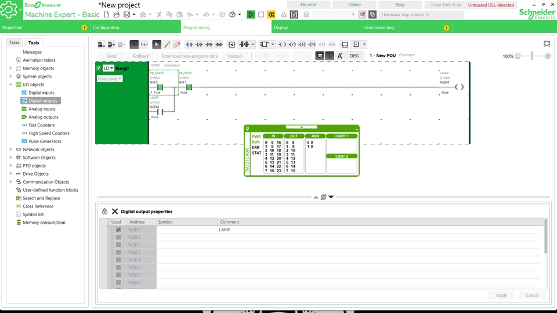Screen dimensions: 557x313
Task: Expand the Software Objects node
Action: [x=10, y=158]
